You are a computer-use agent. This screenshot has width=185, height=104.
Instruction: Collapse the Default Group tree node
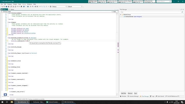click(x=121, y=15)
